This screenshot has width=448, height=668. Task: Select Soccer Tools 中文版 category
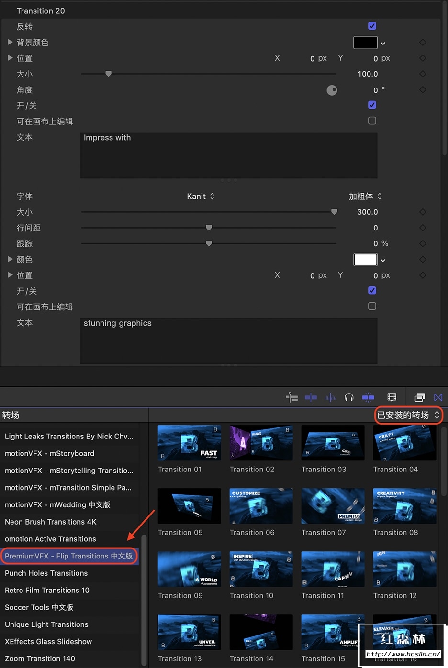pyautogui.click(x=69, y=607)
